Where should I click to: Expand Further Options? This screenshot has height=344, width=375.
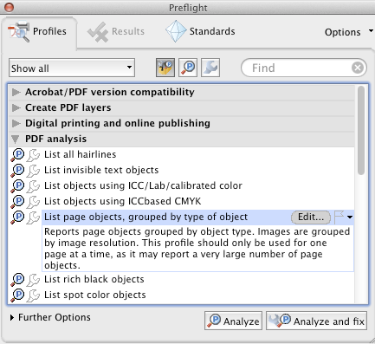[12, 318]
